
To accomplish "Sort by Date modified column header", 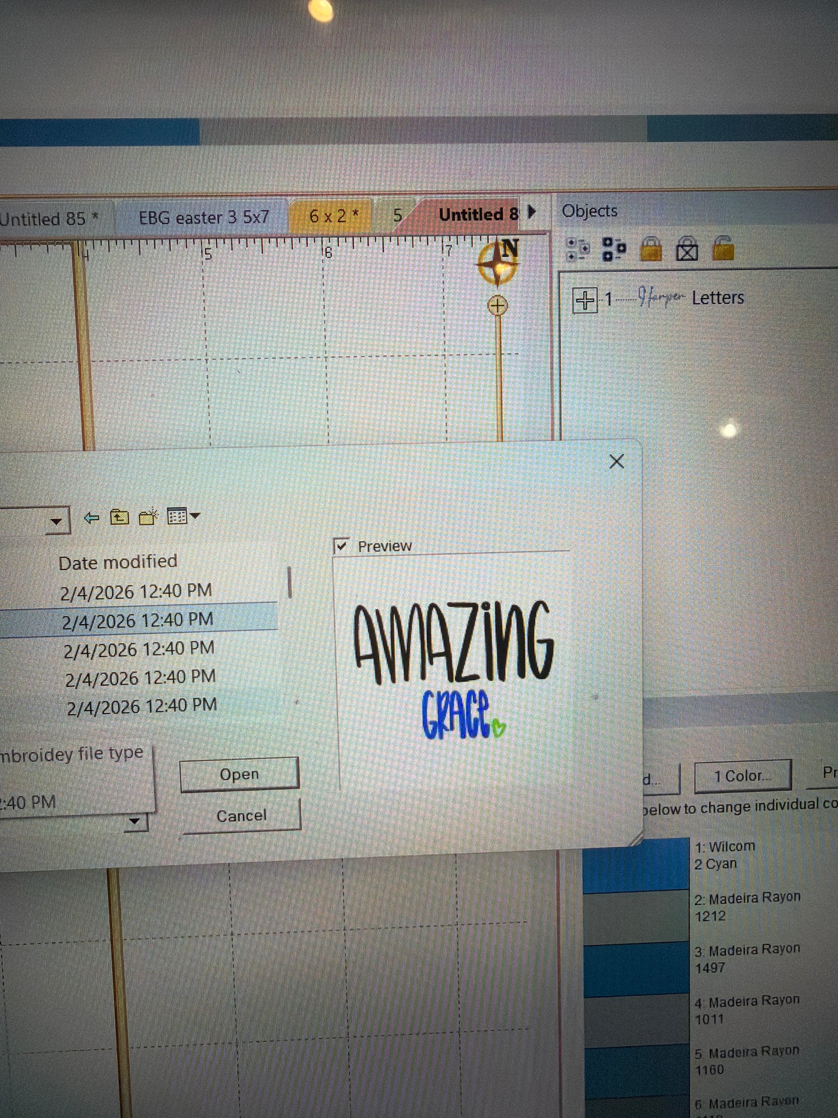I will click(x=118, y=562).
